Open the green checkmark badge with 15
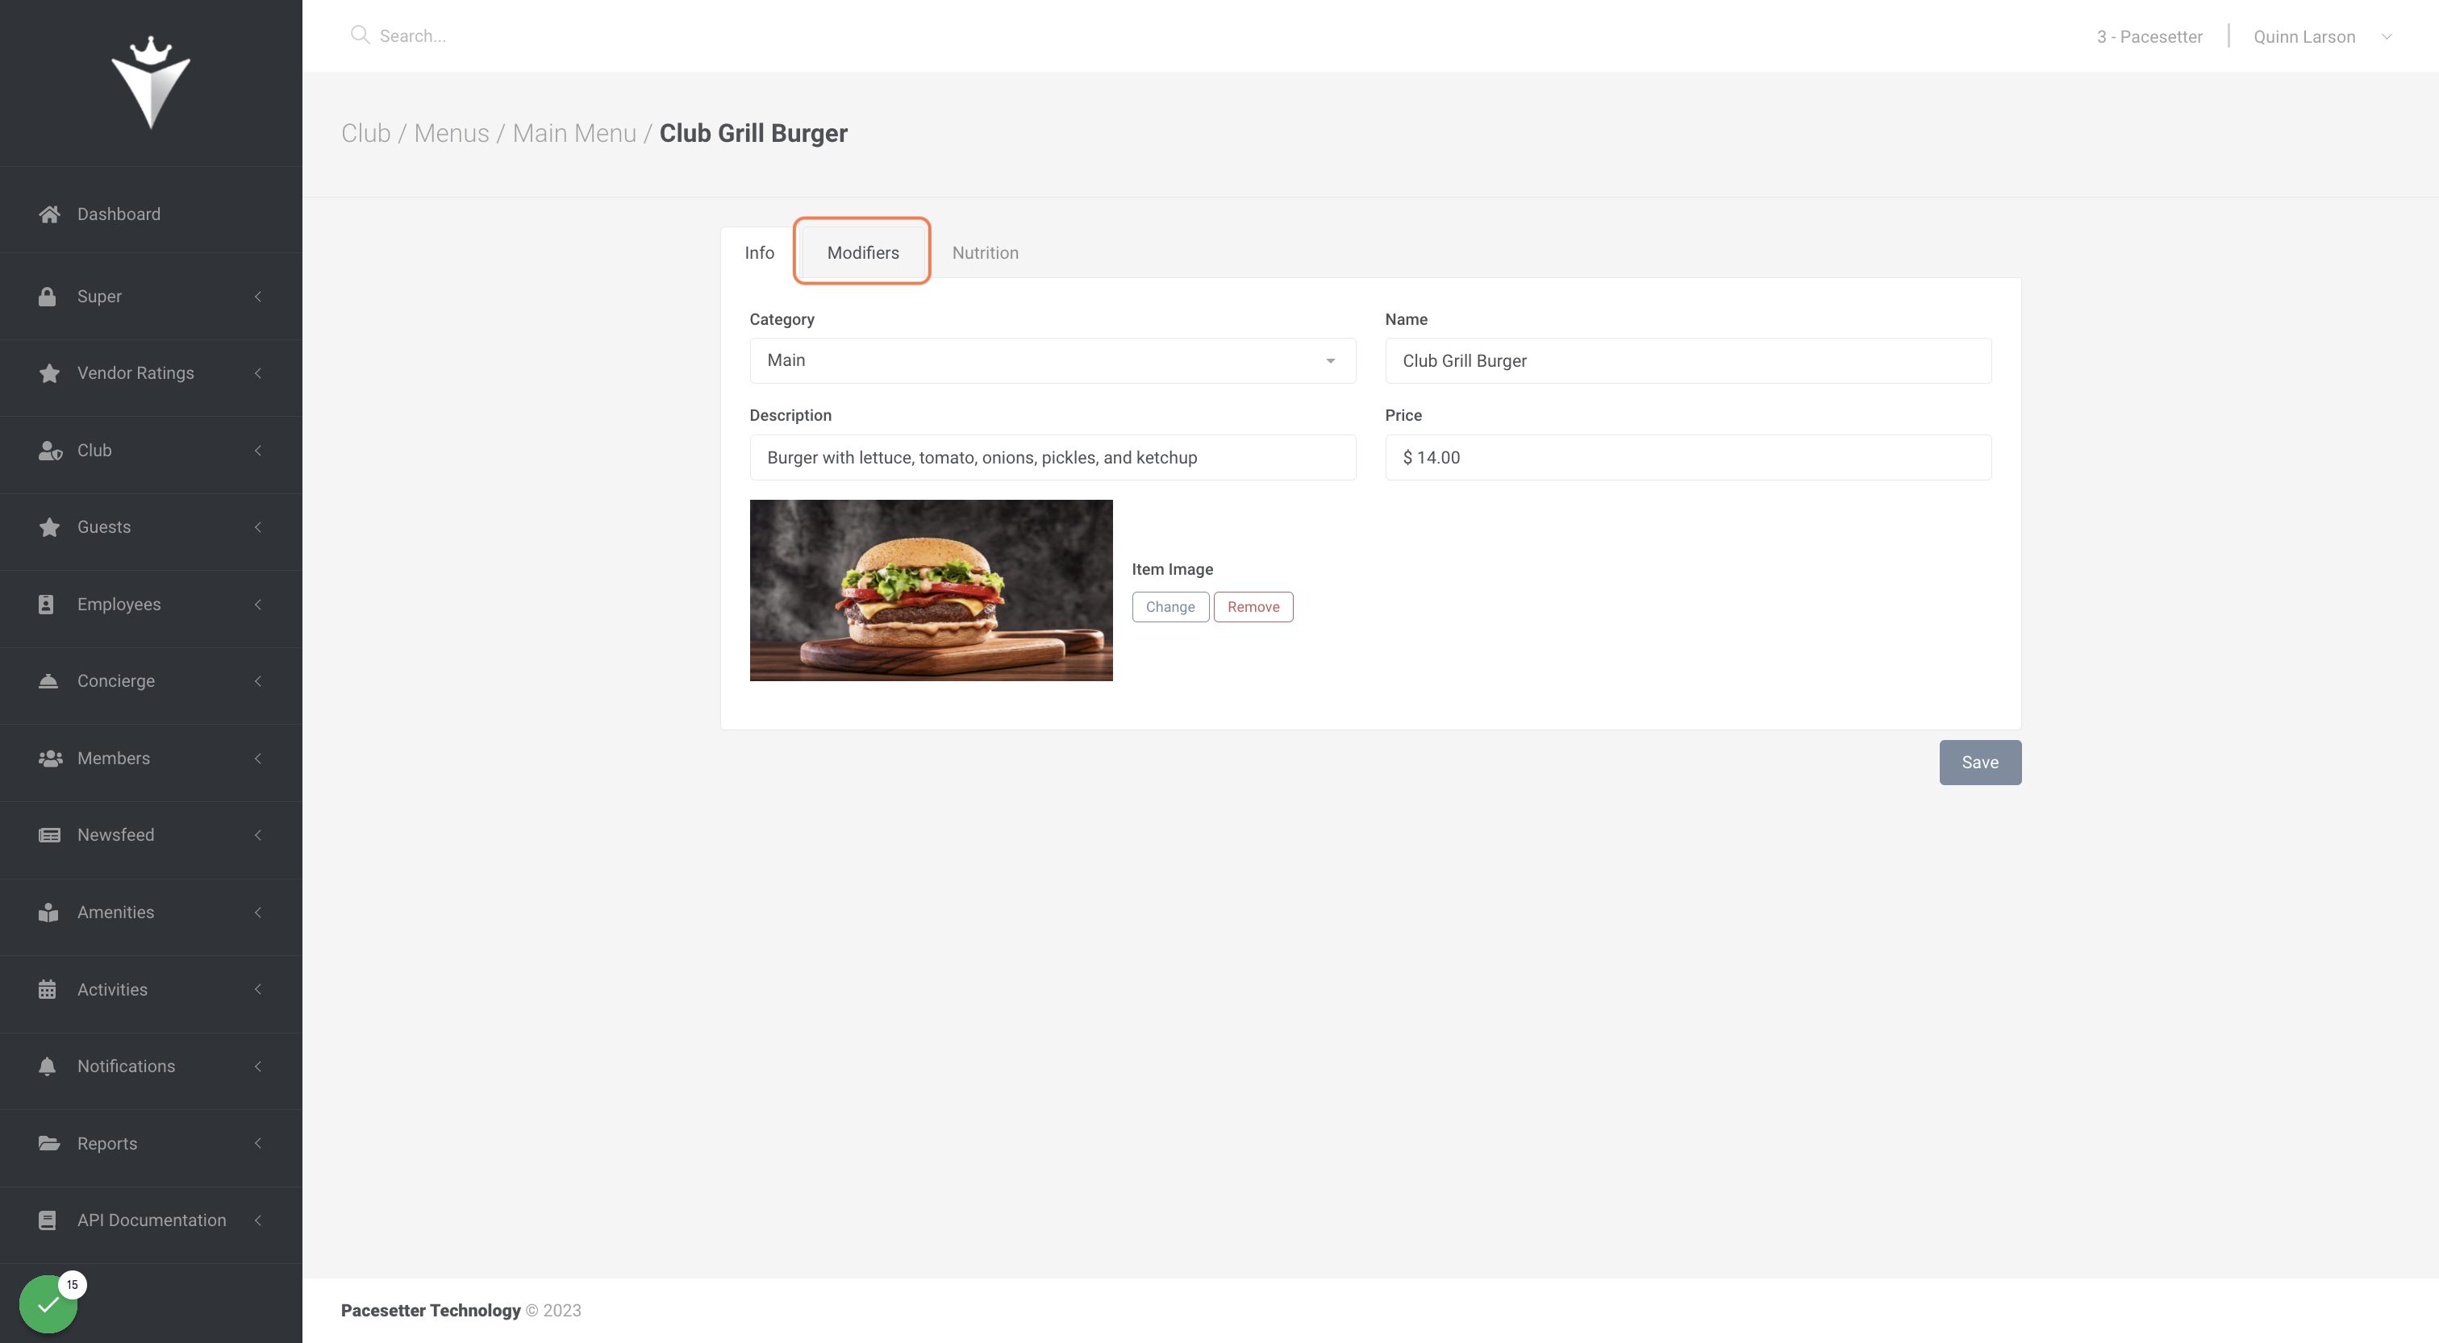This screenshot has height=1343, width=2439. [x=48, y=1304]
